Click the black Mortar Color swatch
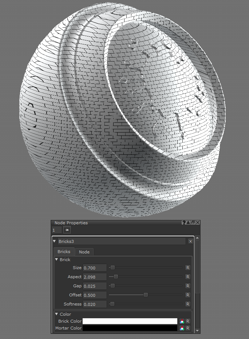The width and height of the screenshot is (249, 339). 130,328
